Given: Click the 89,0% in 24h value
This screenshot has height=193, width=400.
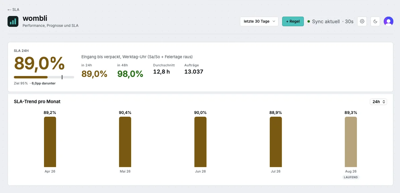Looking at the screenshot, I should coord(94,74).
